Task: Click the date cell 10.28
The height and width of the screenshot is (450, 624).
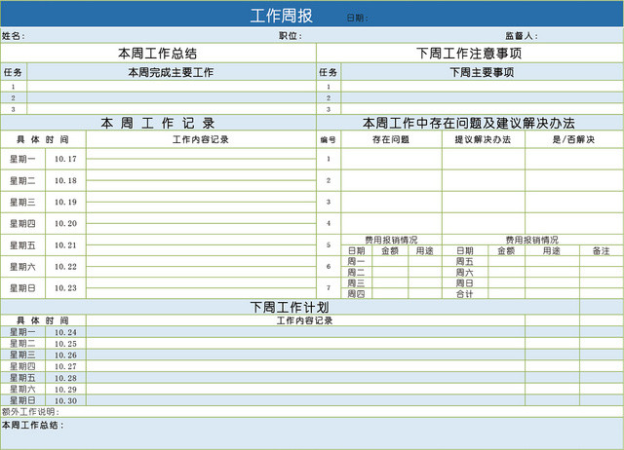Action: coord(65,378)
